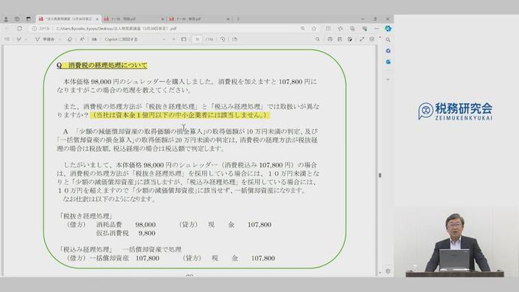Expand the draw tool options dropdown
The image size is (519, 292).
click(60, 39)
